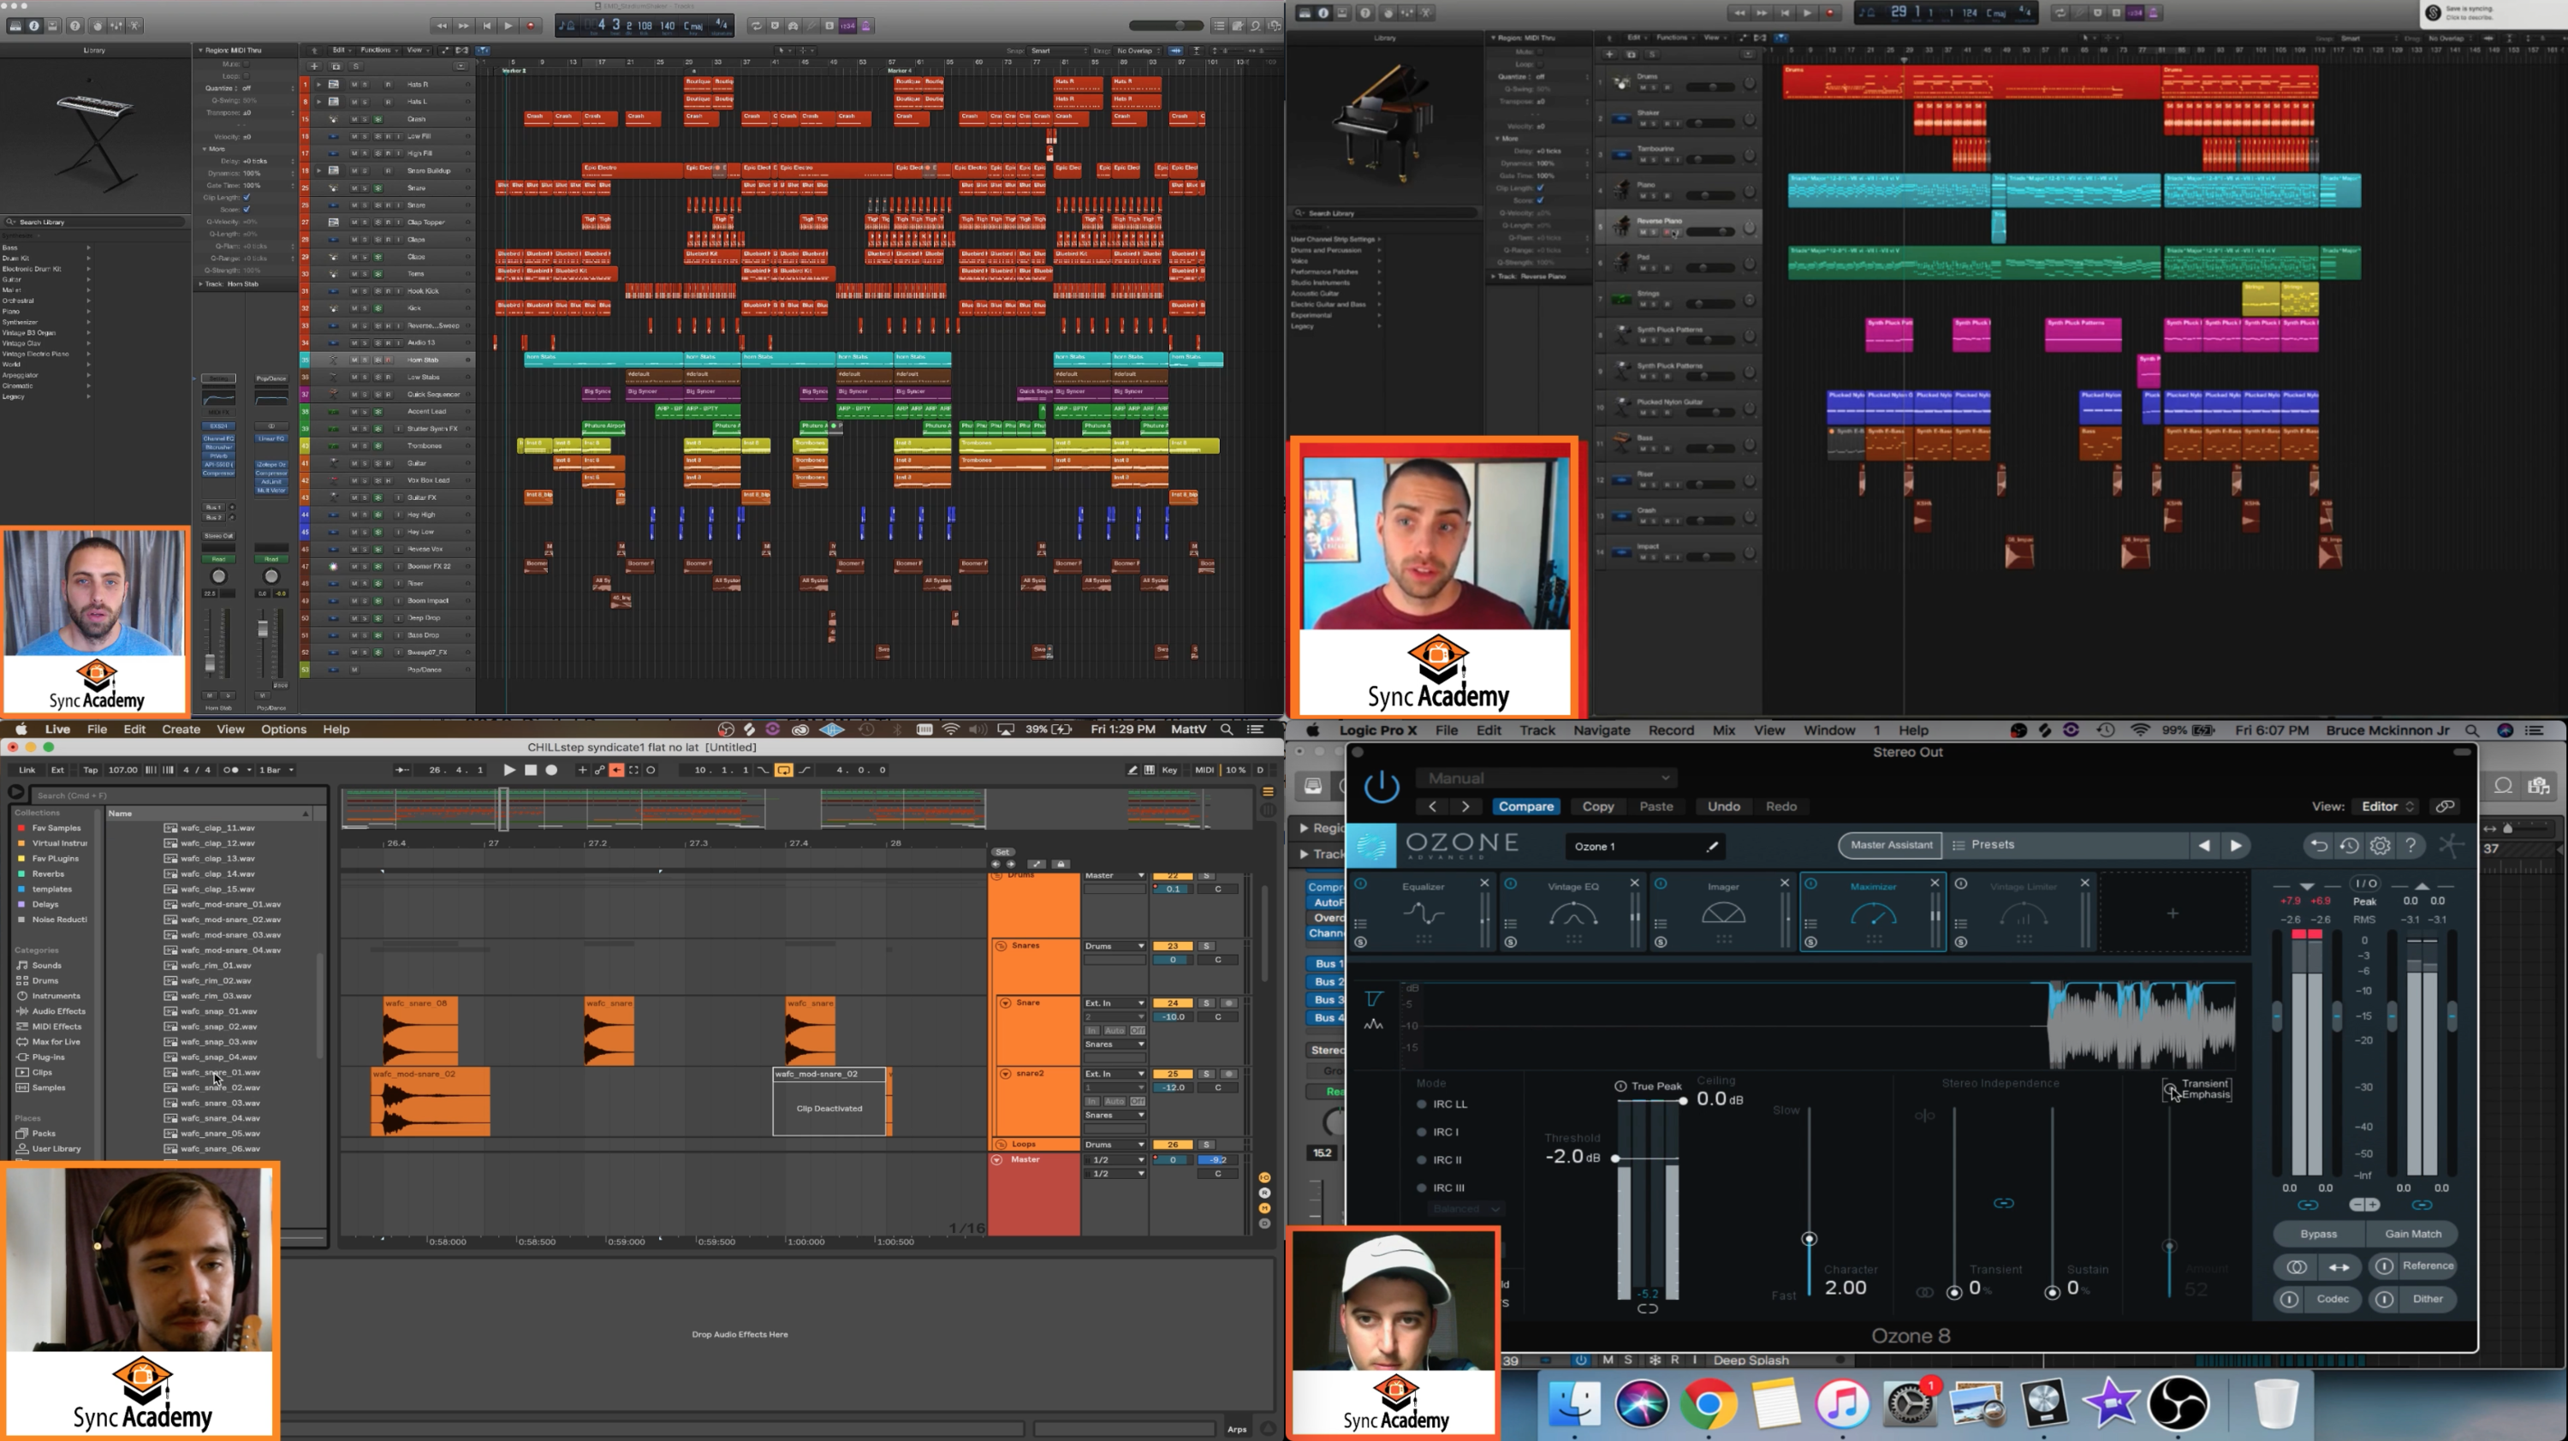Open the Ozone preset name edit pencil
The image size is (2568, 1441).
[x=1712, y=847]
